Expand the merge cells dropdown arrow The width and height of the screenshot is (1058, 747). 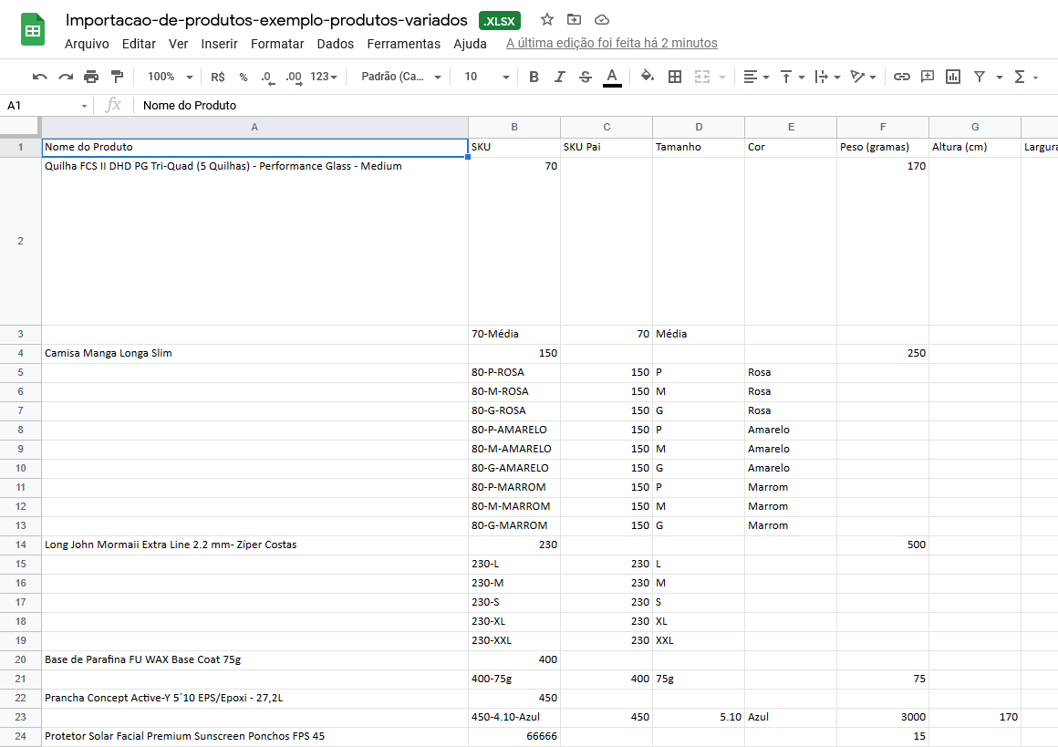tap(722, 77)
